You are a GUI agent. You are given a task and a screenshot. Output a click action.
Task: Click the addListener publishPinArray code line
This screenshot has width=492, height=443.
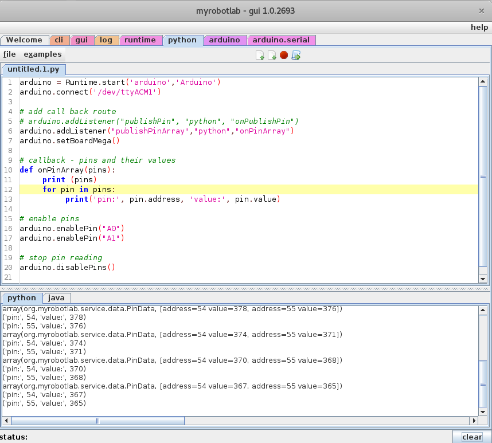(157, 131)
